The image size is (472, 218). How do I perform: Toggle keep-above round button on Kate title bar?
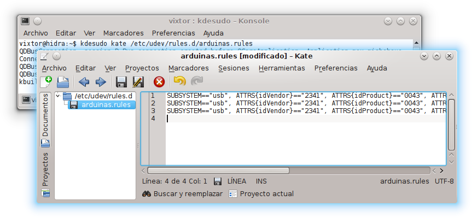[56, 56]
